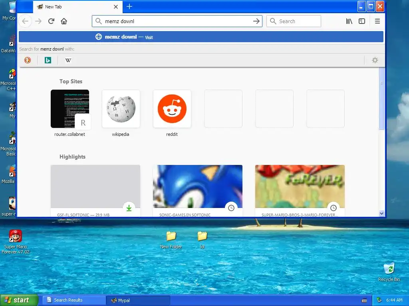Click the address bar containing memz downl
Image resolution: width=409 pixels, height=306 pixels.
[x=177, y=21]
